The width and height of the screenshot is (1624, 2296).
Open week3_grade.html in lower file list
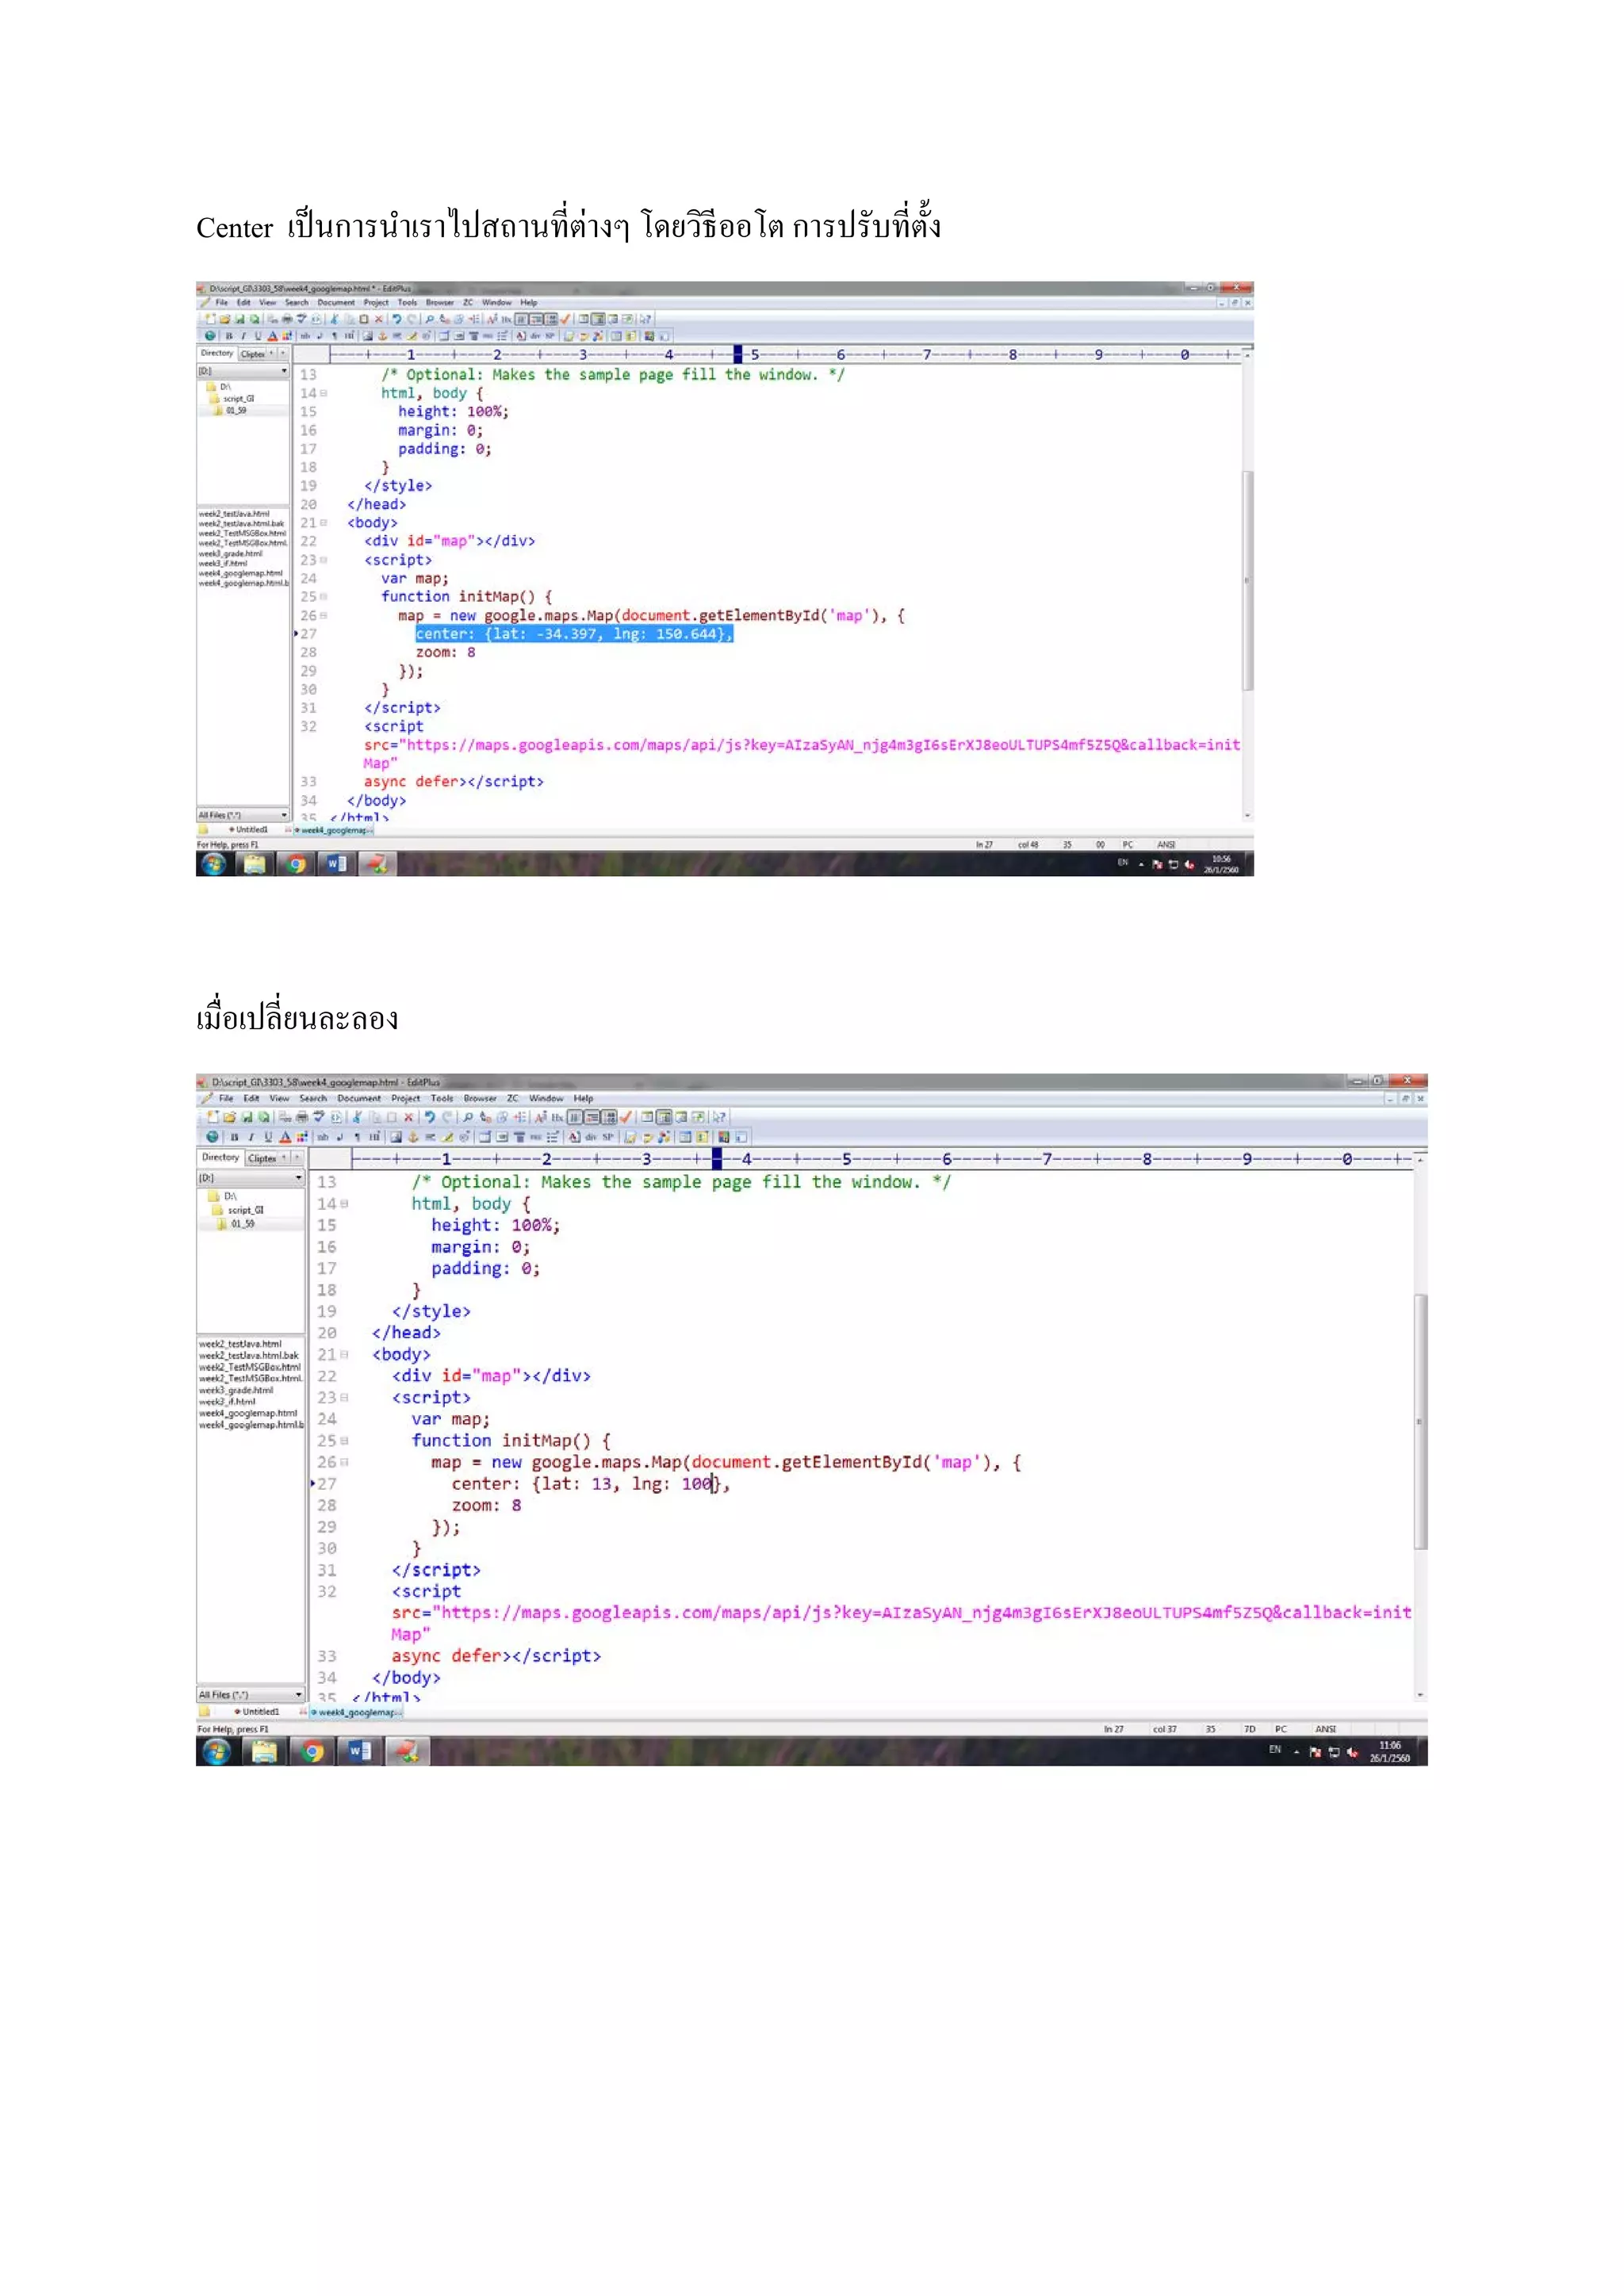tap(236, 1390)
